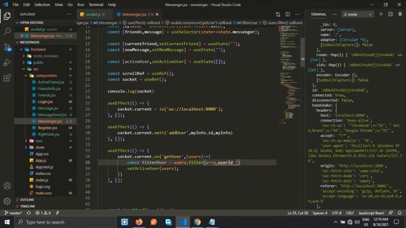Image resolution: width=406 pixels, height=228 pixels.
Task: Open the Go menu
Action: click(70, 4)
